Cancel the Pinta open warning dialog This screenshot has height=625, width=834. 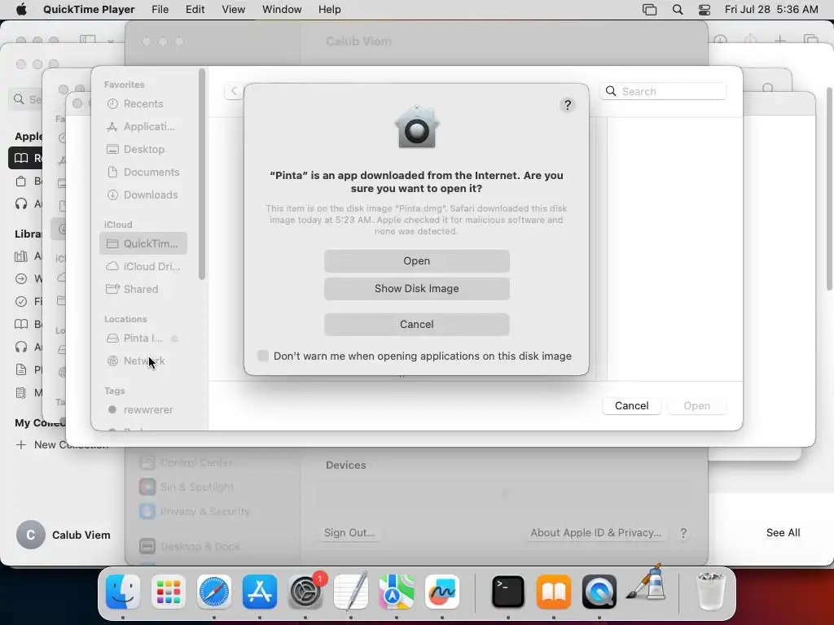(416, 324)
